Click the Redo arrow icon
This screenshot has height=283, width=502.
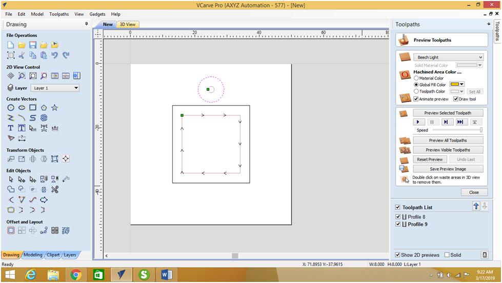click(66, 55)
